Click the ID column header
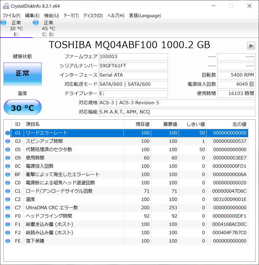Viewport: 259px width, 265px height. pyautogui.click(x=18, y=124)
